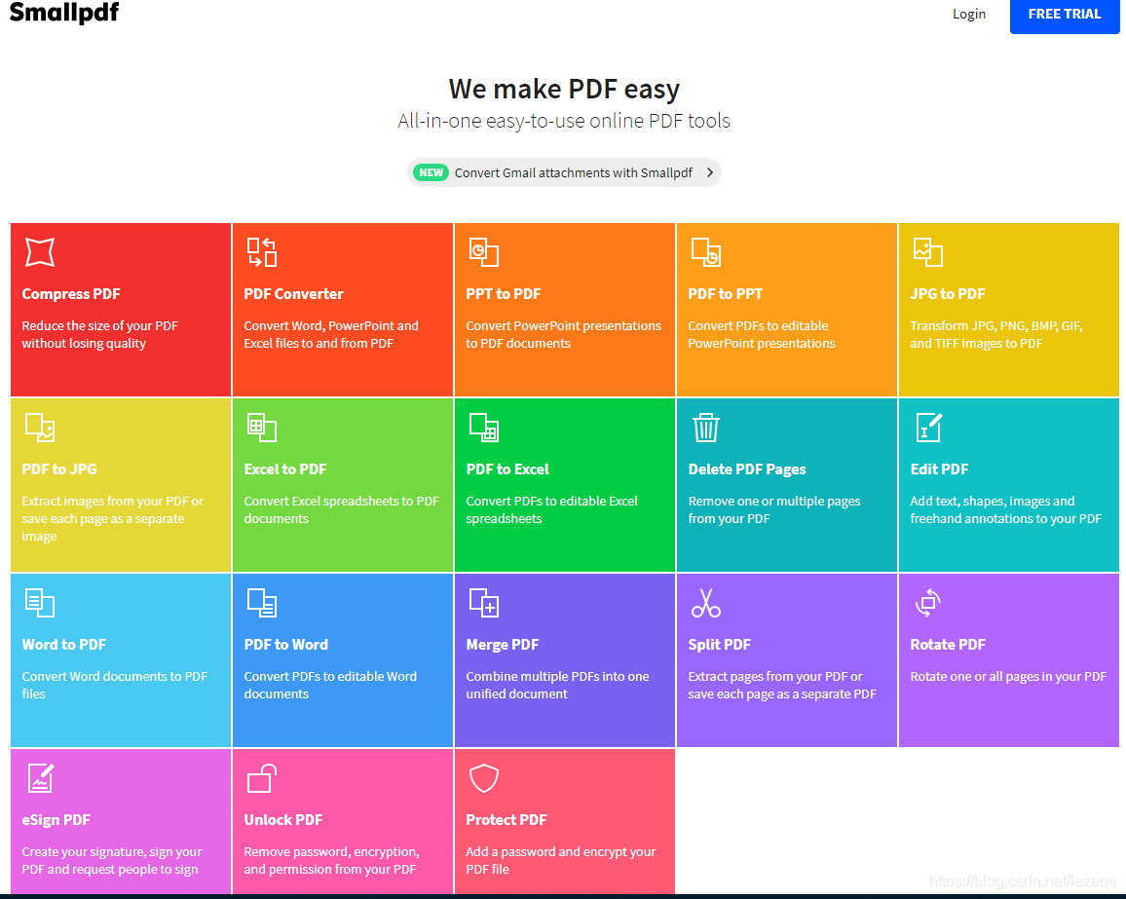Open the PDF to PPT heading

pos(726,294)
